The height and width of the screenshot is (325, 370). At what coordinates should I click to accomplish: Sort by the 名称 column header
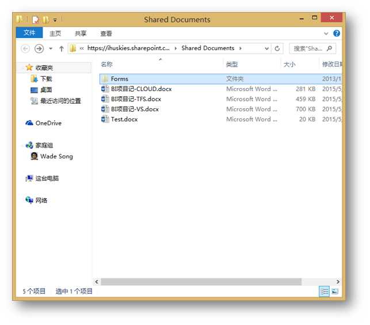(x=106, y=65)
